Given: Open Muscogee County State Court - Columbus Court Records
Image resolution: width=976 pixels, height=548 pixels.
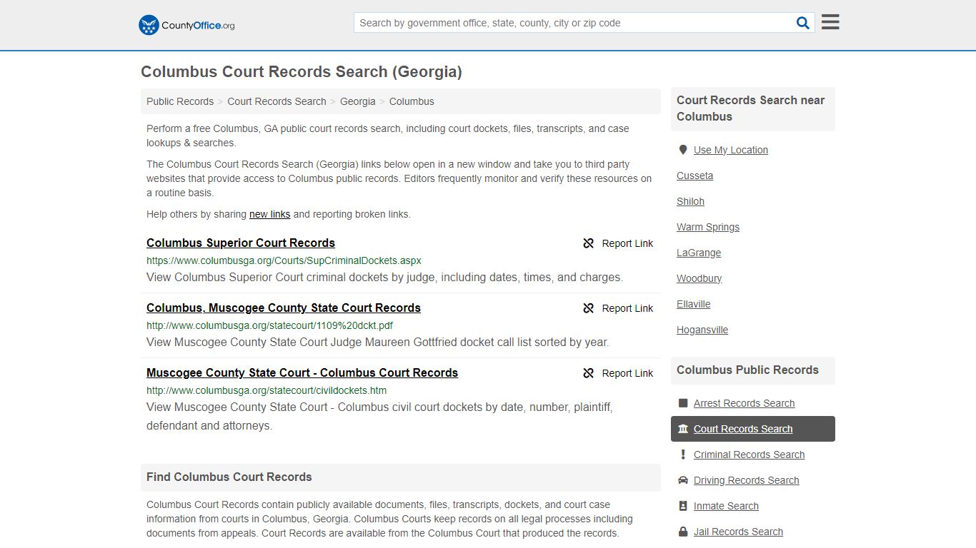Looking at the screenshot, I should click(x=302, y=372).
